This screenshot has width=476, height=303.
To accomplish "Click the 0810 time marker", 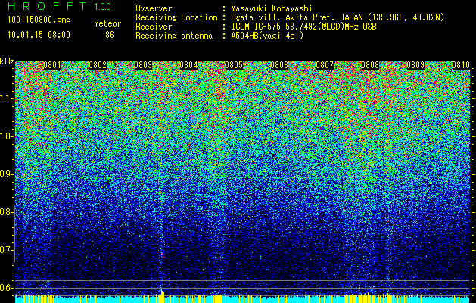I will click(x=461, y=65).
